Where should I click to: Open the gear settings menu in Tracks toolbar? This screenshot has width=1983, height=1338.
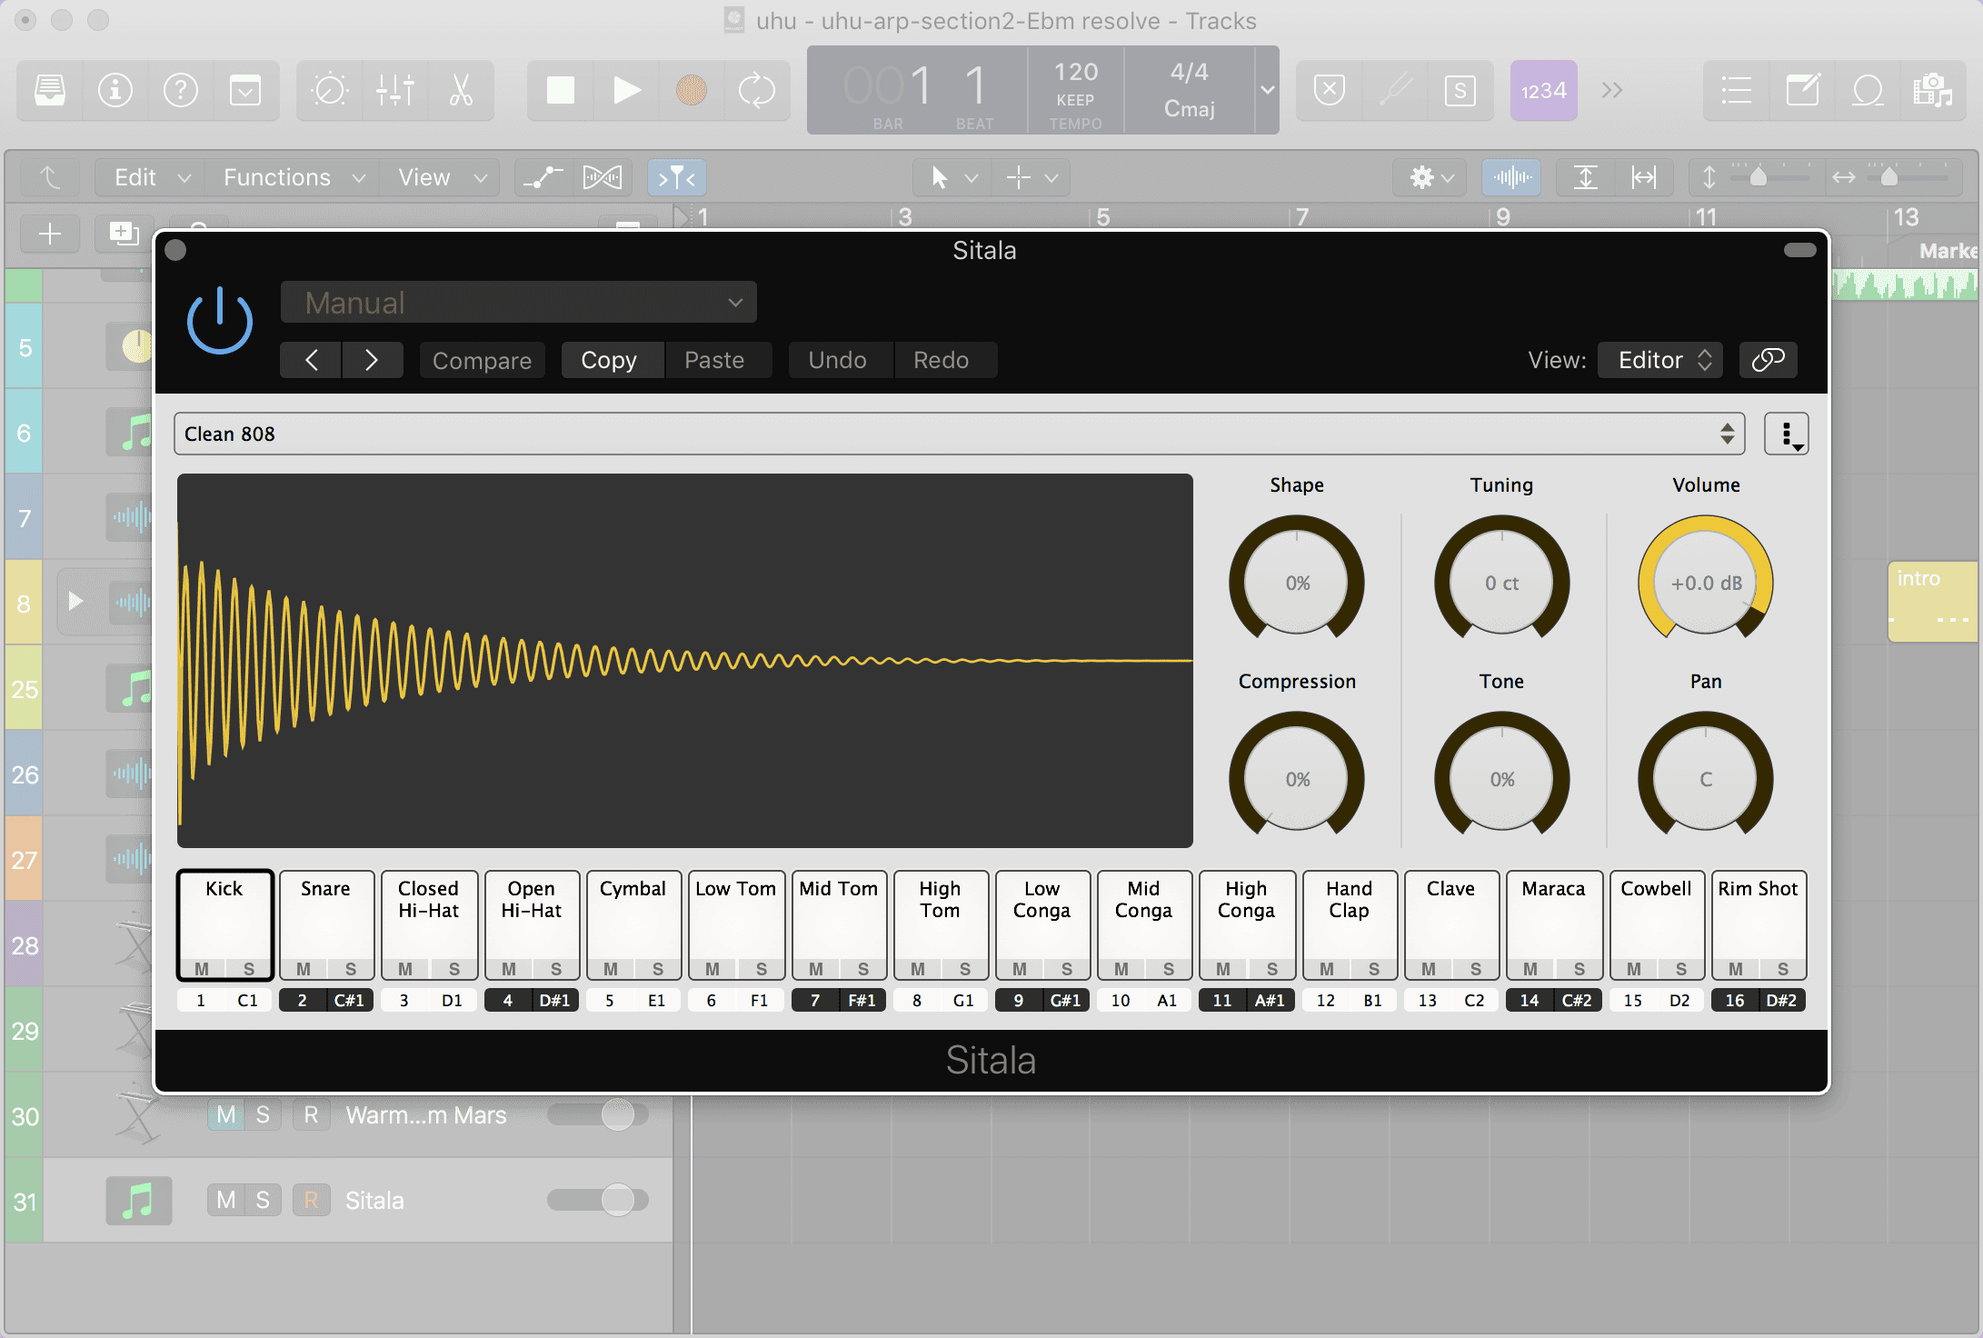click(x=1430, y=177)
